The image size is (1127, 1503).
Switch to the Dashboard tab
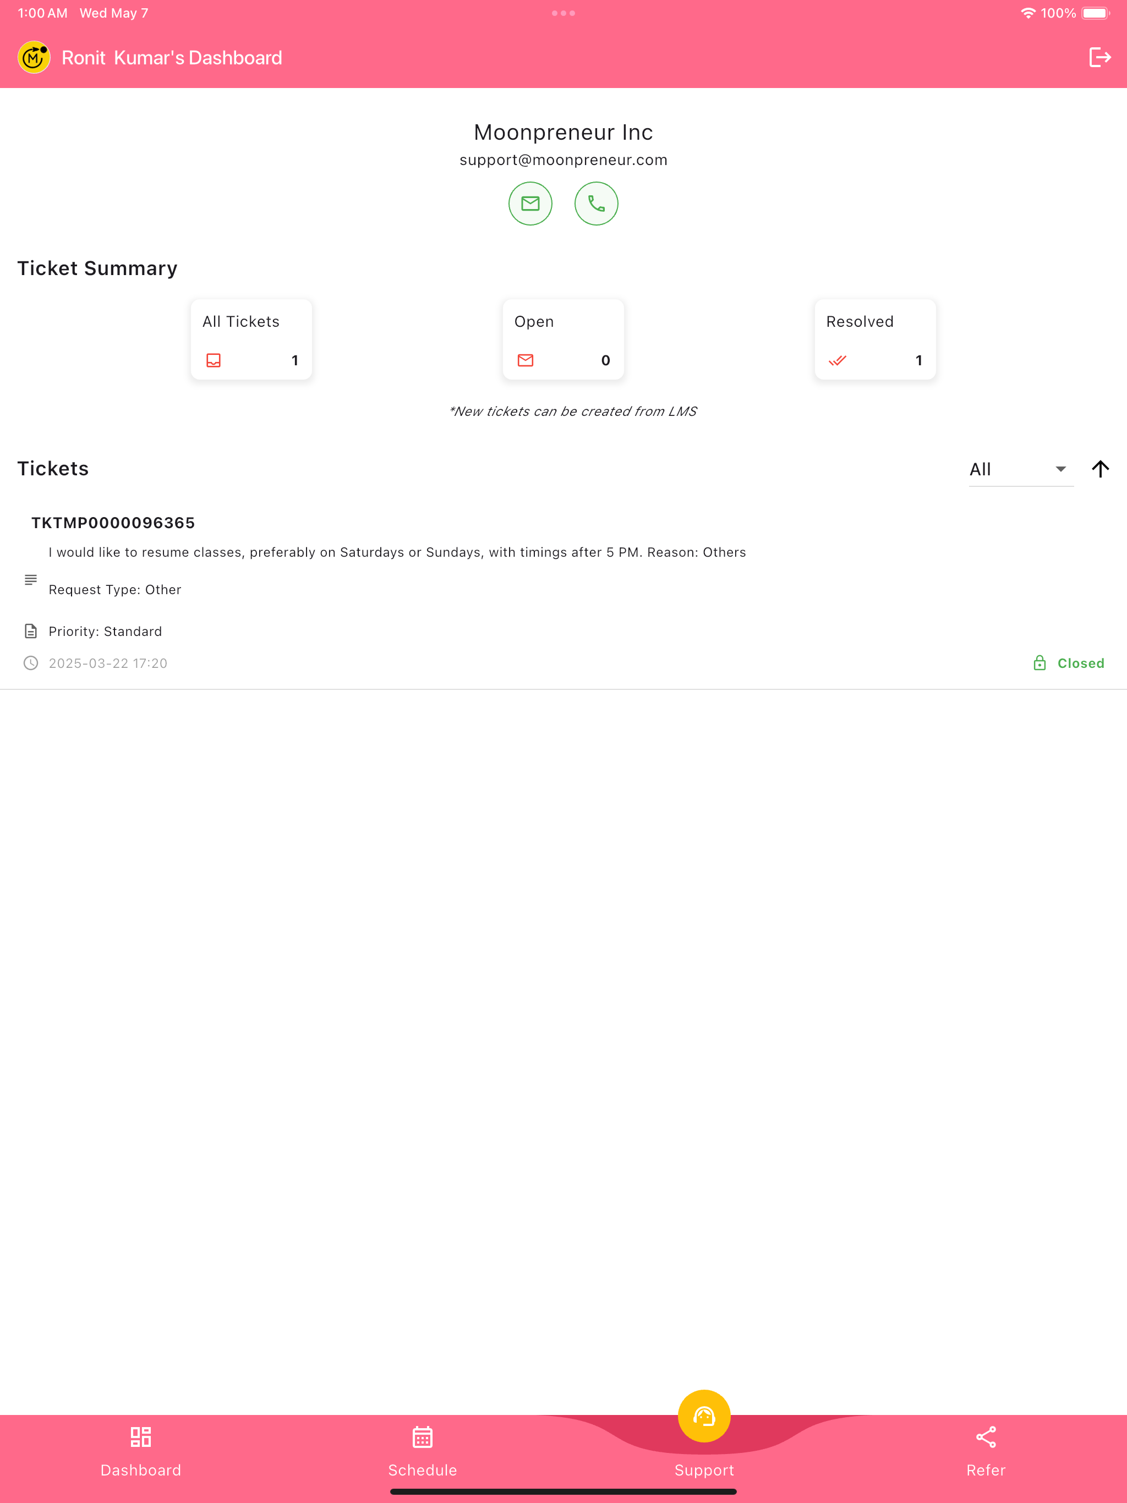click(141, 1452)
